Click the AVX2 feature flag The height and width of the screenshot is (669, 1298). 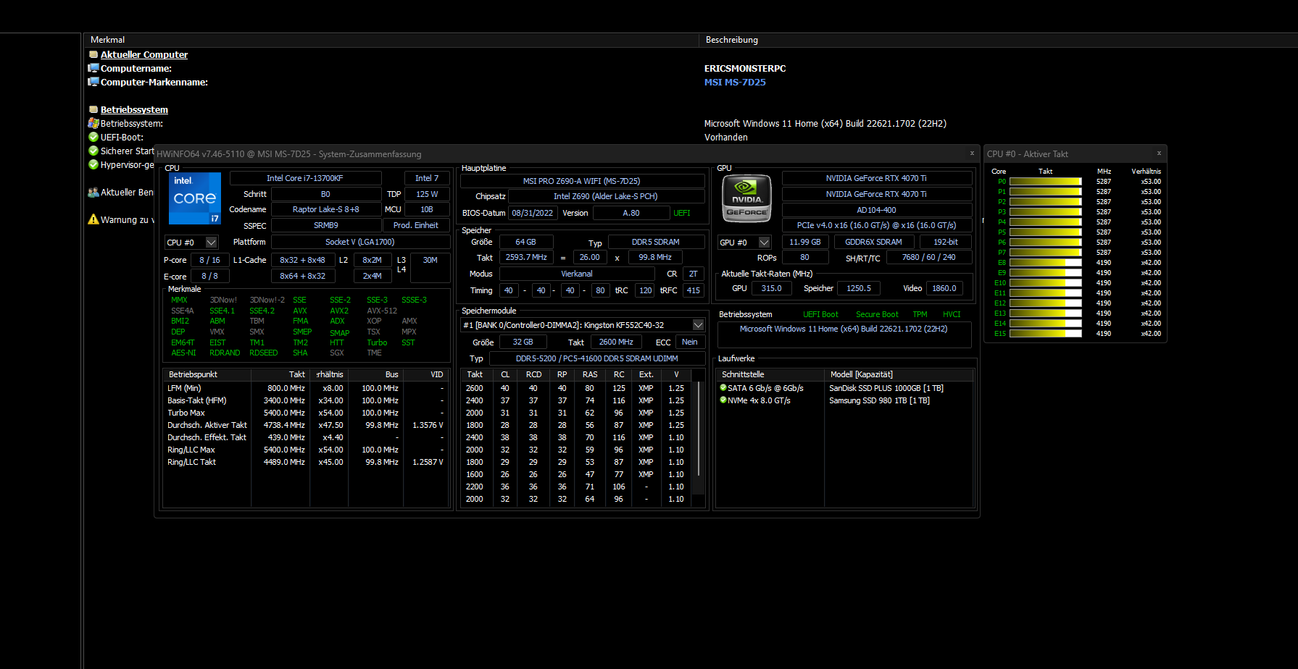pyautogui.click(x=339, y=311)
